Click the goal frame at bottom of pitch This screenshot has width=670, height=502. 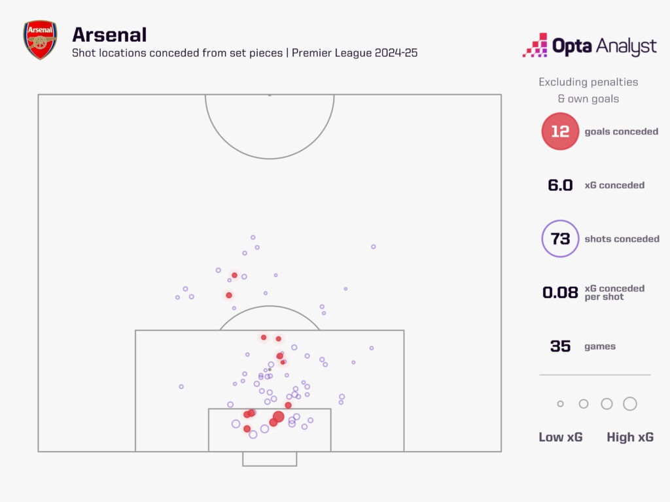tap(270, 459)
